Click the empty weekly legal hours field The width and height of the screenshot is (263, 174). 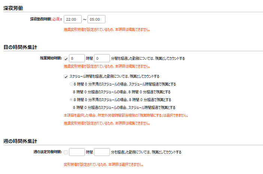(x=77, y=152)
